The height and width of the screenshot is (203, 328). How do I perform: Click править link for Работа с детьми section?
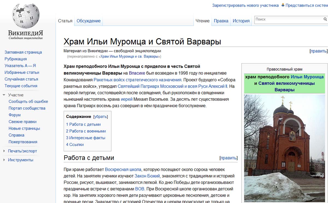point(229,158)
